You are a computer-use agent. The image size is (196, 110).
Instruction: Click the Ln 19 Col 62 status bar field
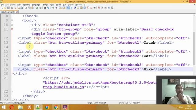tap(129, 103)
